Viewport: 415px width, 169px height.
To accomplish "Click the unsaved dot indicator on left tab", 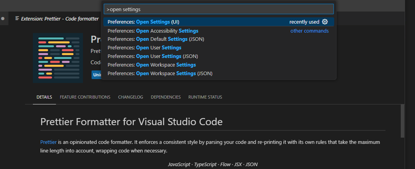I will 3,19.
